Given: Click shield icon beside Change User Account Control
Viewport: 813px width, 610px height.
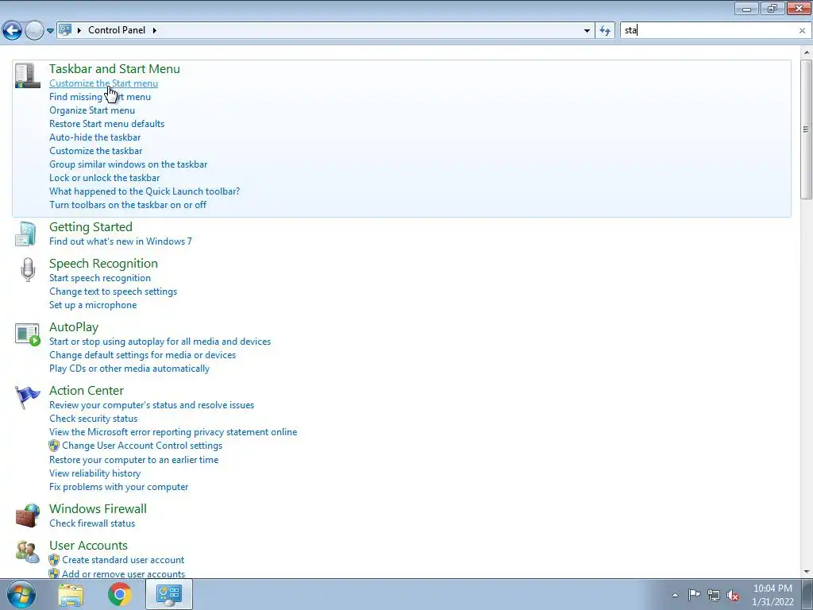Looking at the screenshot, I should point(54,446).
